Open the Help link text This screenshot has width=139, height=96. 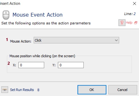pos(129,23)
